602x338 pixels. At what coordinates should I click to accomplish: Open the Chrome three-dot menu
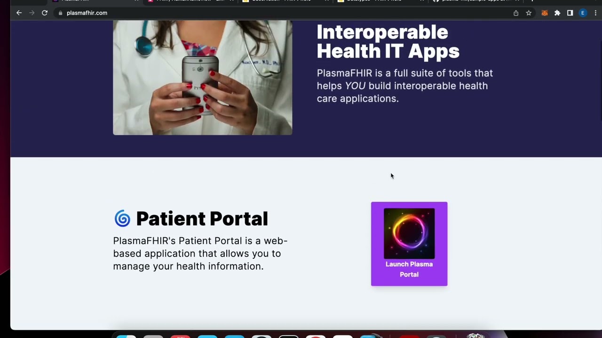pos(595,13)
